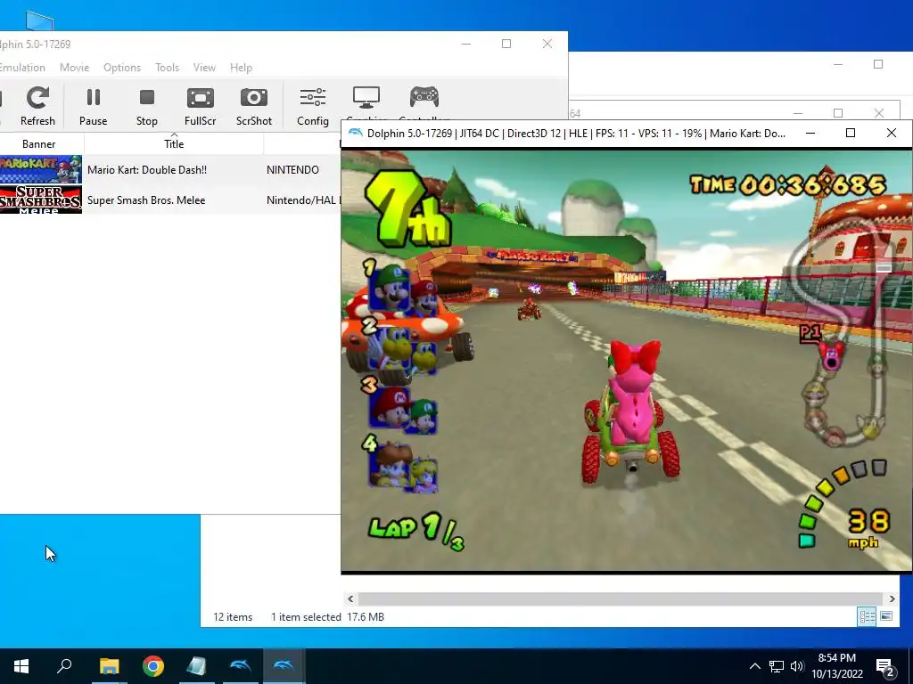Click the '12 items' status text

[233, 617]
